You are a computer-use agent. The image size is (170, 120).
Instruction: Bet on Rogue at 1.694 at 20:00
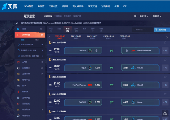(83, 68)
